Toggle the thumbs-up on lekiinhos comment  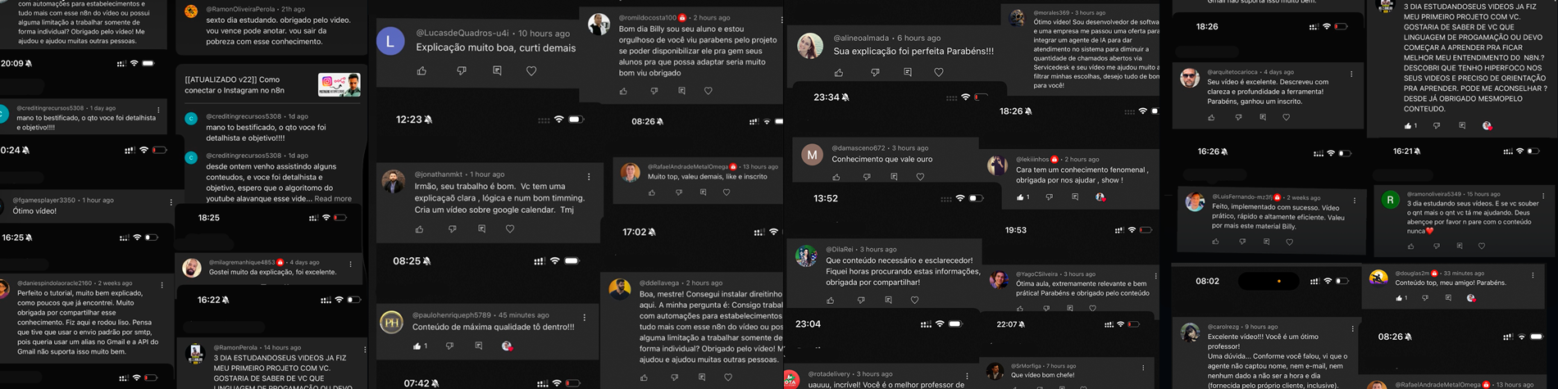1020,197
